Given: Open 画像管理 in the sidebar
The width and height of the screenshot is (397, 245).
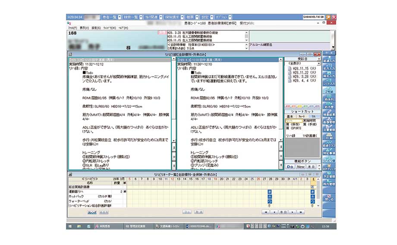Looking at the screenshot, I should point(329,122).
